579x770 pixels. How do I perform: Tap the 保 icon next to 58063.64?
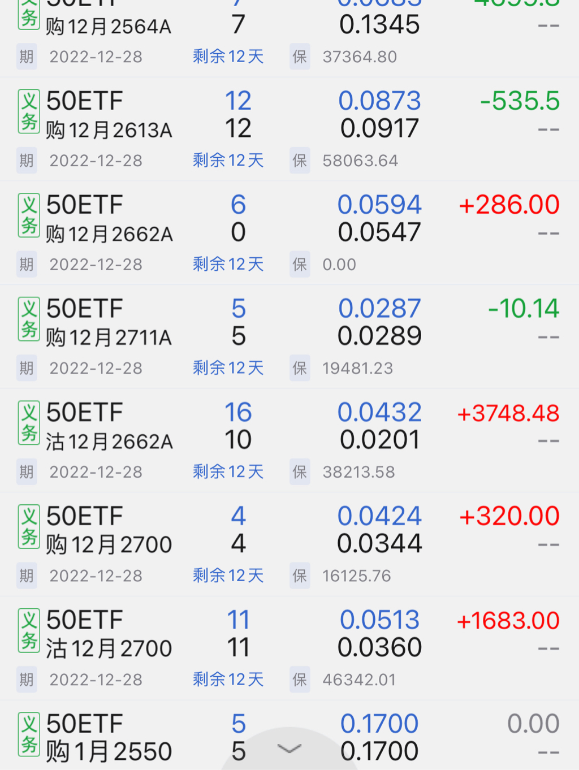click(300, 161)
